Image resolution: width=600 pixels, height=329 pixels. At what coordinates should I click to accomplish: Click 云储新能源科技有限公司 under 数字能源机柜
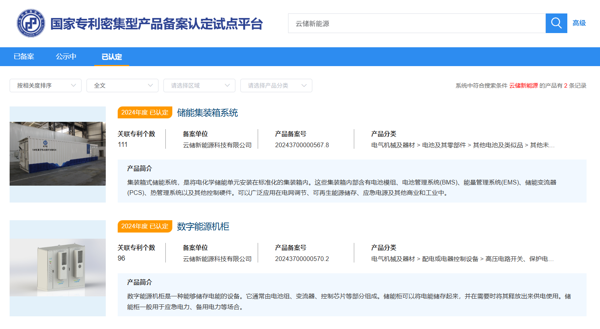(x=217, y=259)
